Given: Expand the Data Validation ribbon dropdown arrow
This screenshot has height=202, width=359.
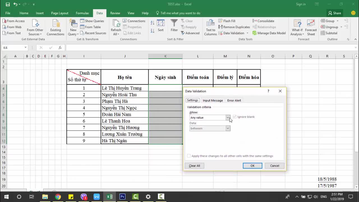Looking at the screenshot, I should pyautogui.click(x=247, y=33).
